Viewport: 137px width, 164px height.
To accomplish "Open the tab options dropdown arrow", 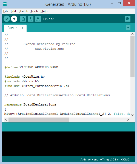I will pos(128,28).
